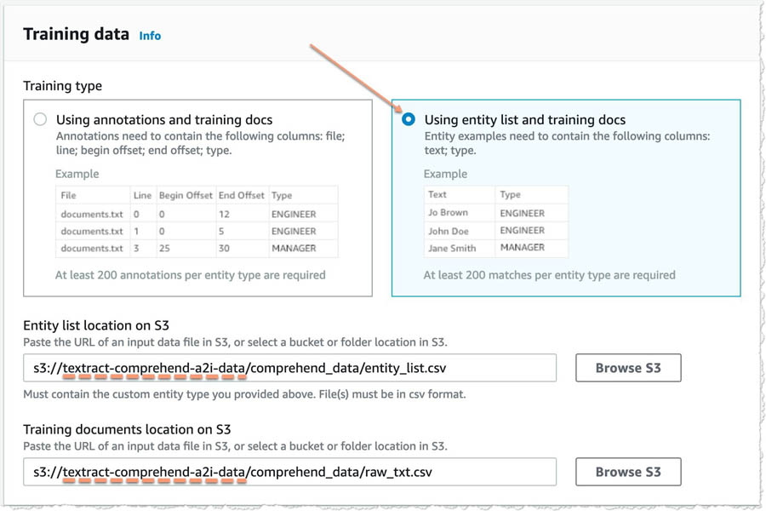The image size is (766, 511).
Task: Select 'Using entity list and training docs' radio
Action: pos(409,119)
